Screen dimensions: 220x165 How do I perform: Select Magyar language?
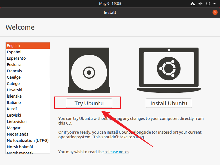pos(28,128)
